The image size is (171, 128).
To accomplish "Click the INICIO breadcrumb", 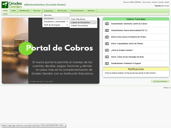I will (5, 14).
